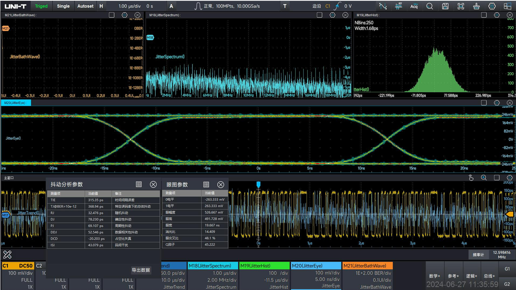
Task: Select the M18(JitterSpectrum) tab
Action: click(213, 266)
